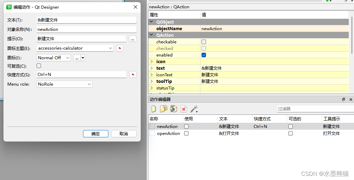Click the Qt Designer logo in dialog title
This screenshot has height=180, width=354.
pos(9,7)
